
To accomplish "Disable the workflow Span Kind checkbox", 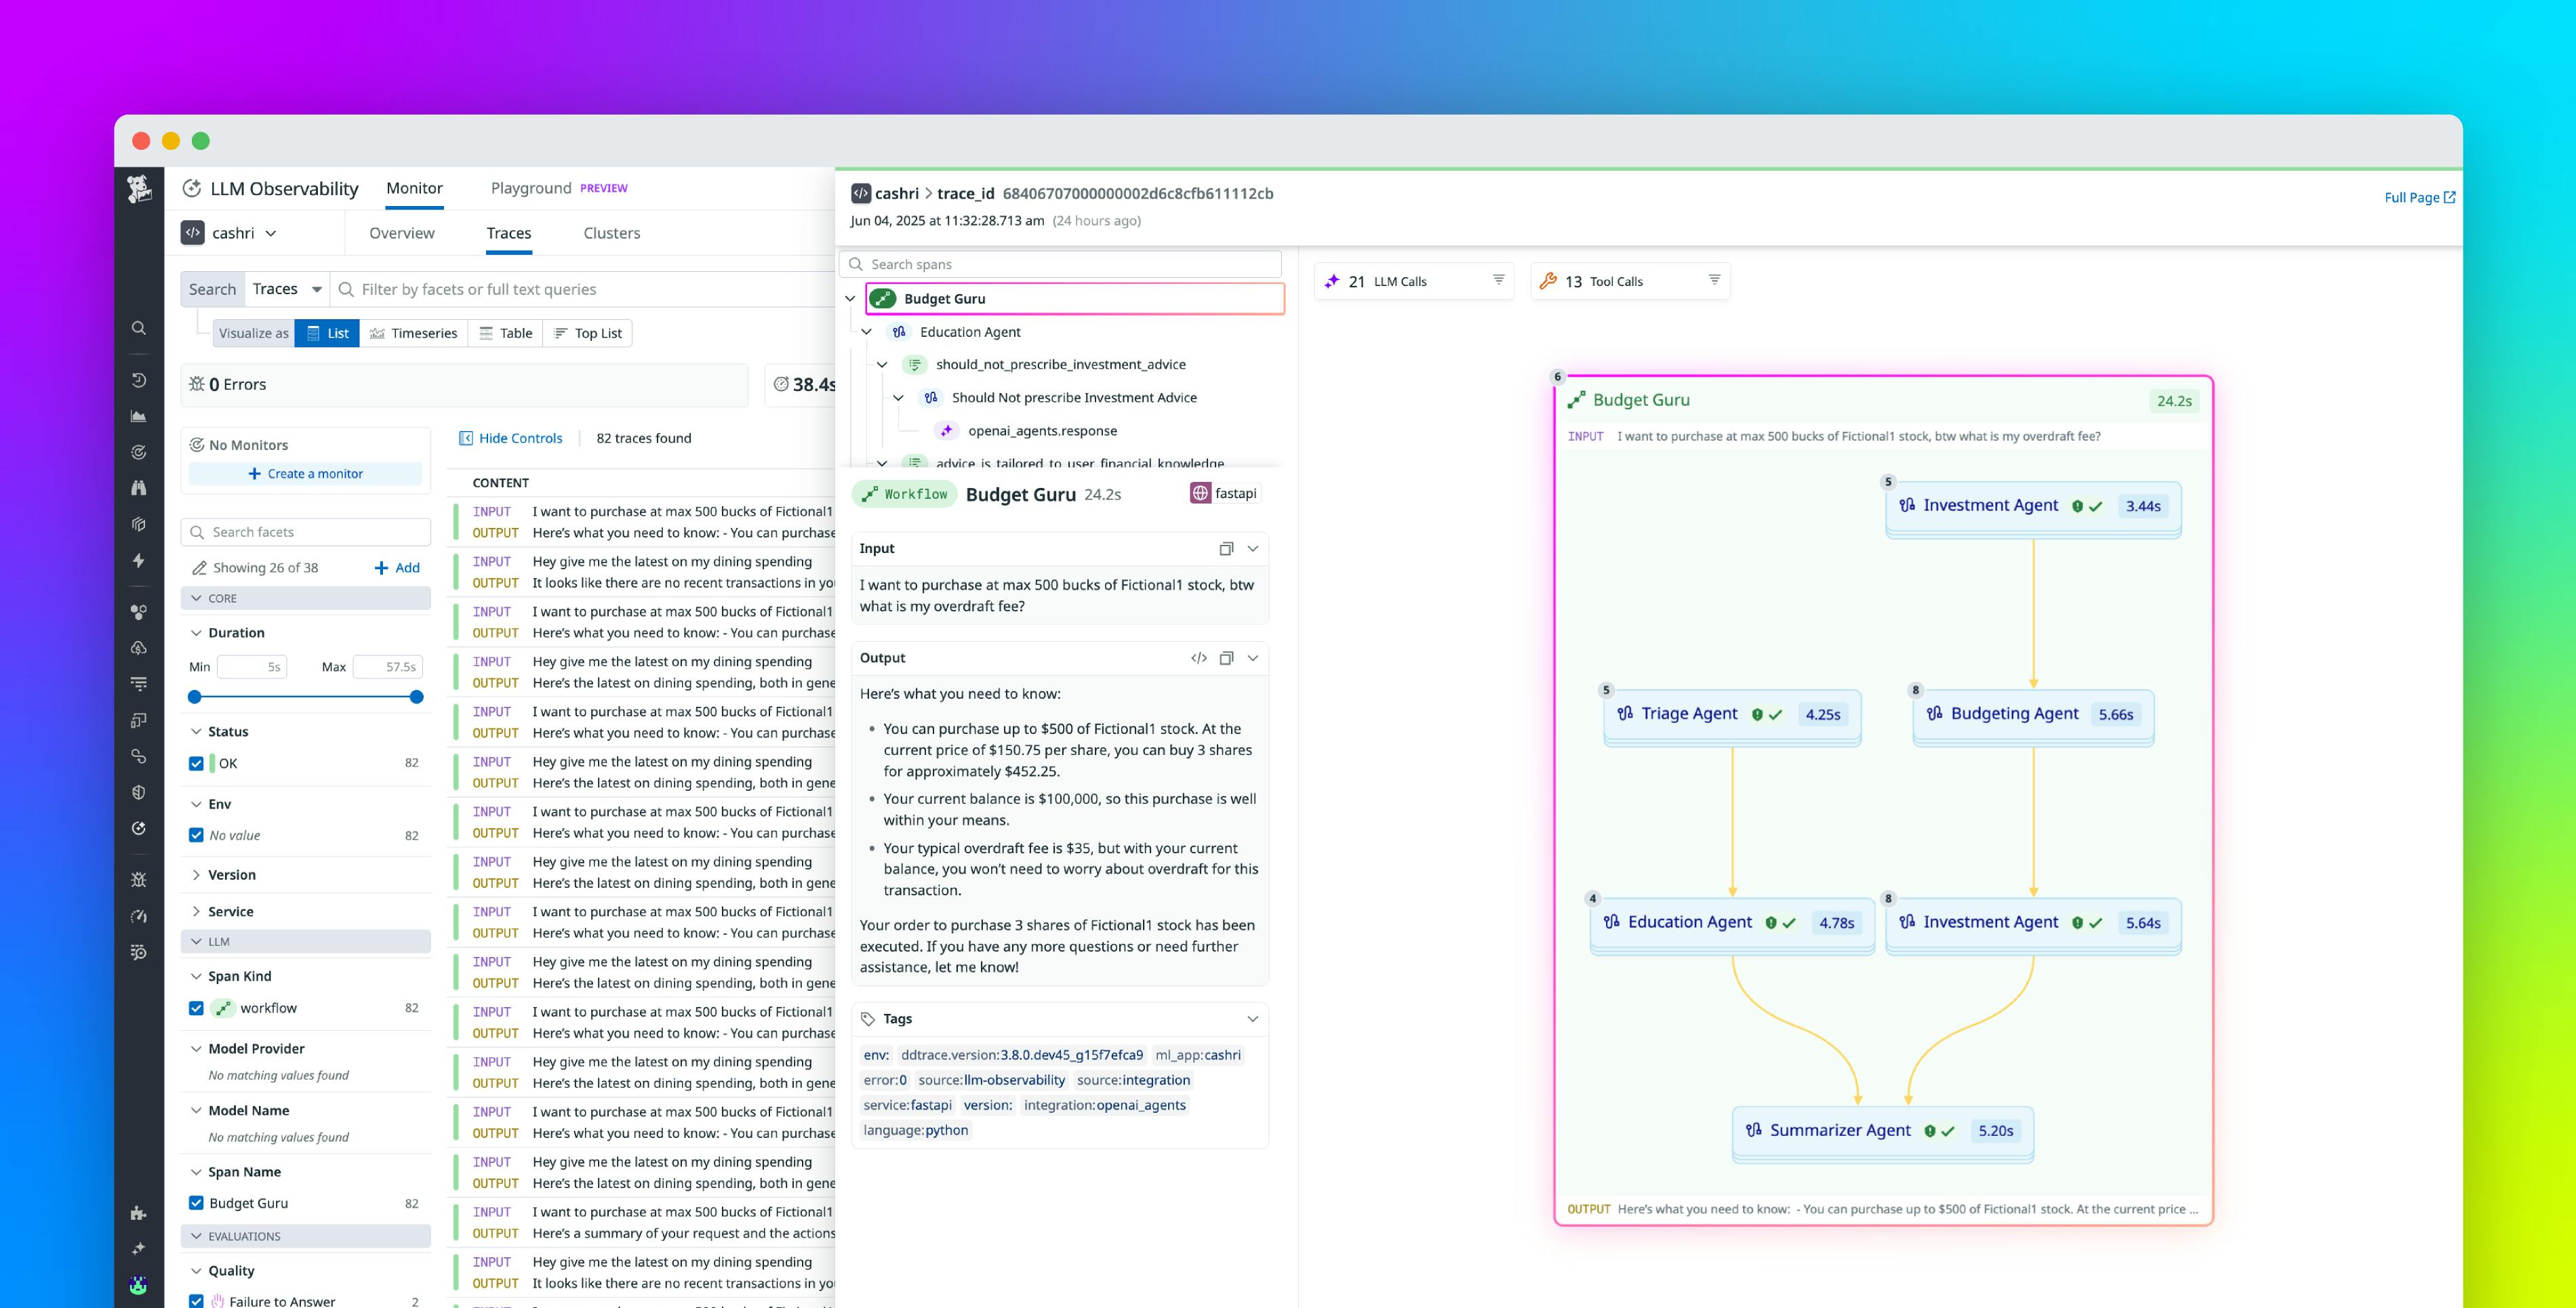I will 197,1008.
